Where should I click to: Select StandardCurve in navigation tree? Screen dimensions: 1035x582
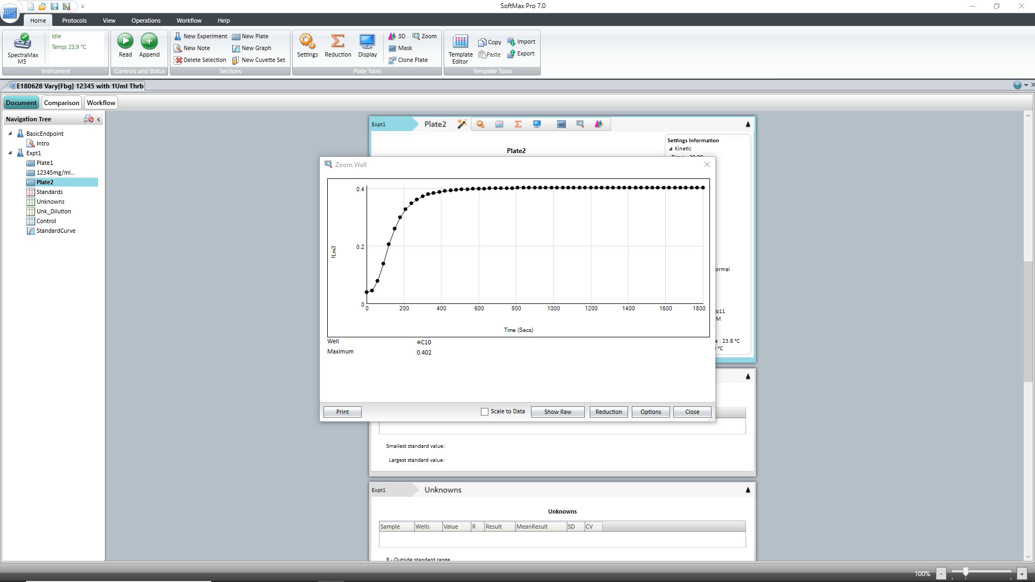[56, 231]
